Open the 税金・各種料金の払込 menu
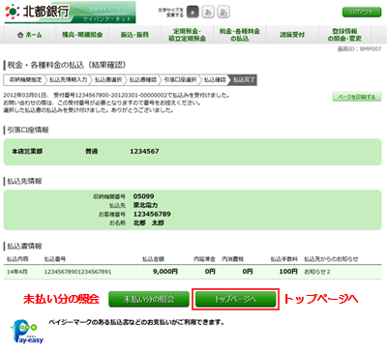Viewport: 387px width, 351px height. point(239,35)
